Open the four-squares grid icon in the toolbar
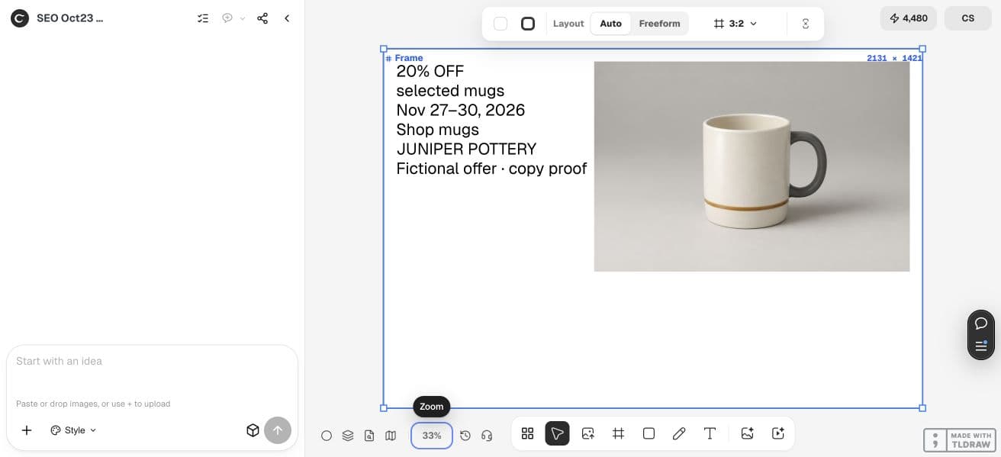The image size is (1001, 457). (527, 433)
